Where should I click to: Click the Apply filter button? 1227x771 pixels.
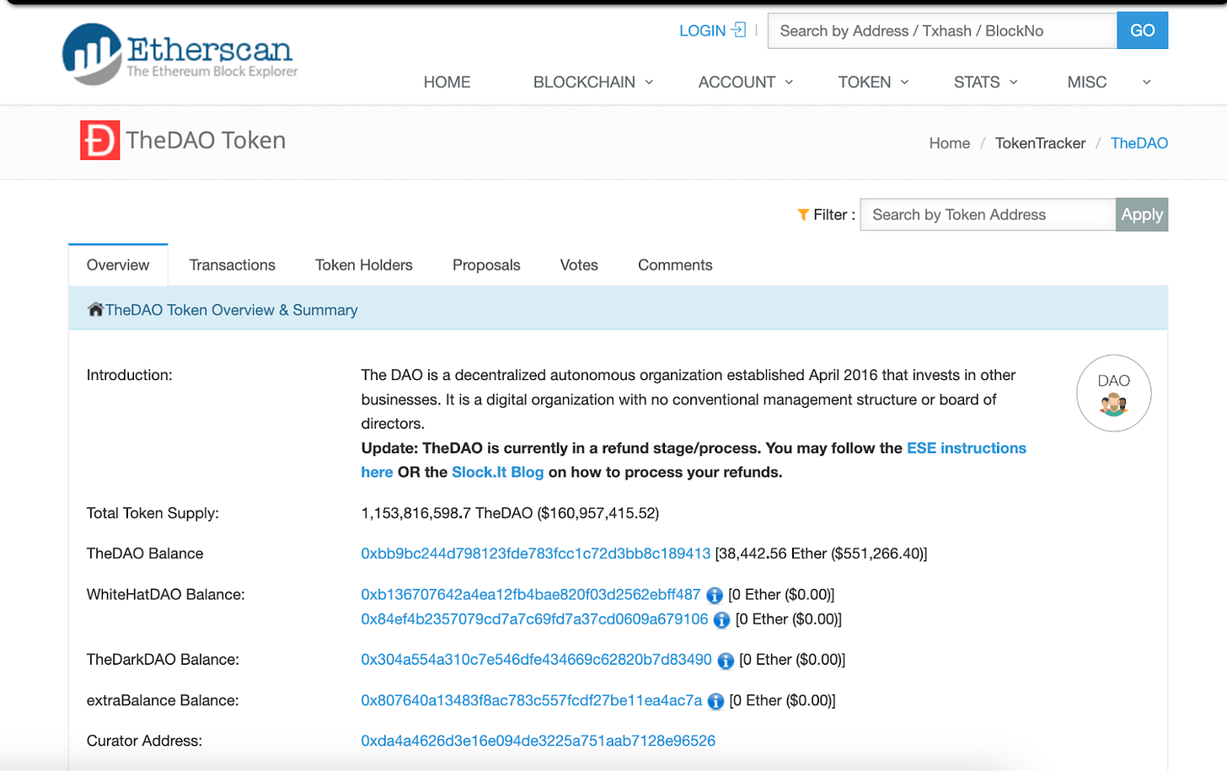pos(1142,215)
